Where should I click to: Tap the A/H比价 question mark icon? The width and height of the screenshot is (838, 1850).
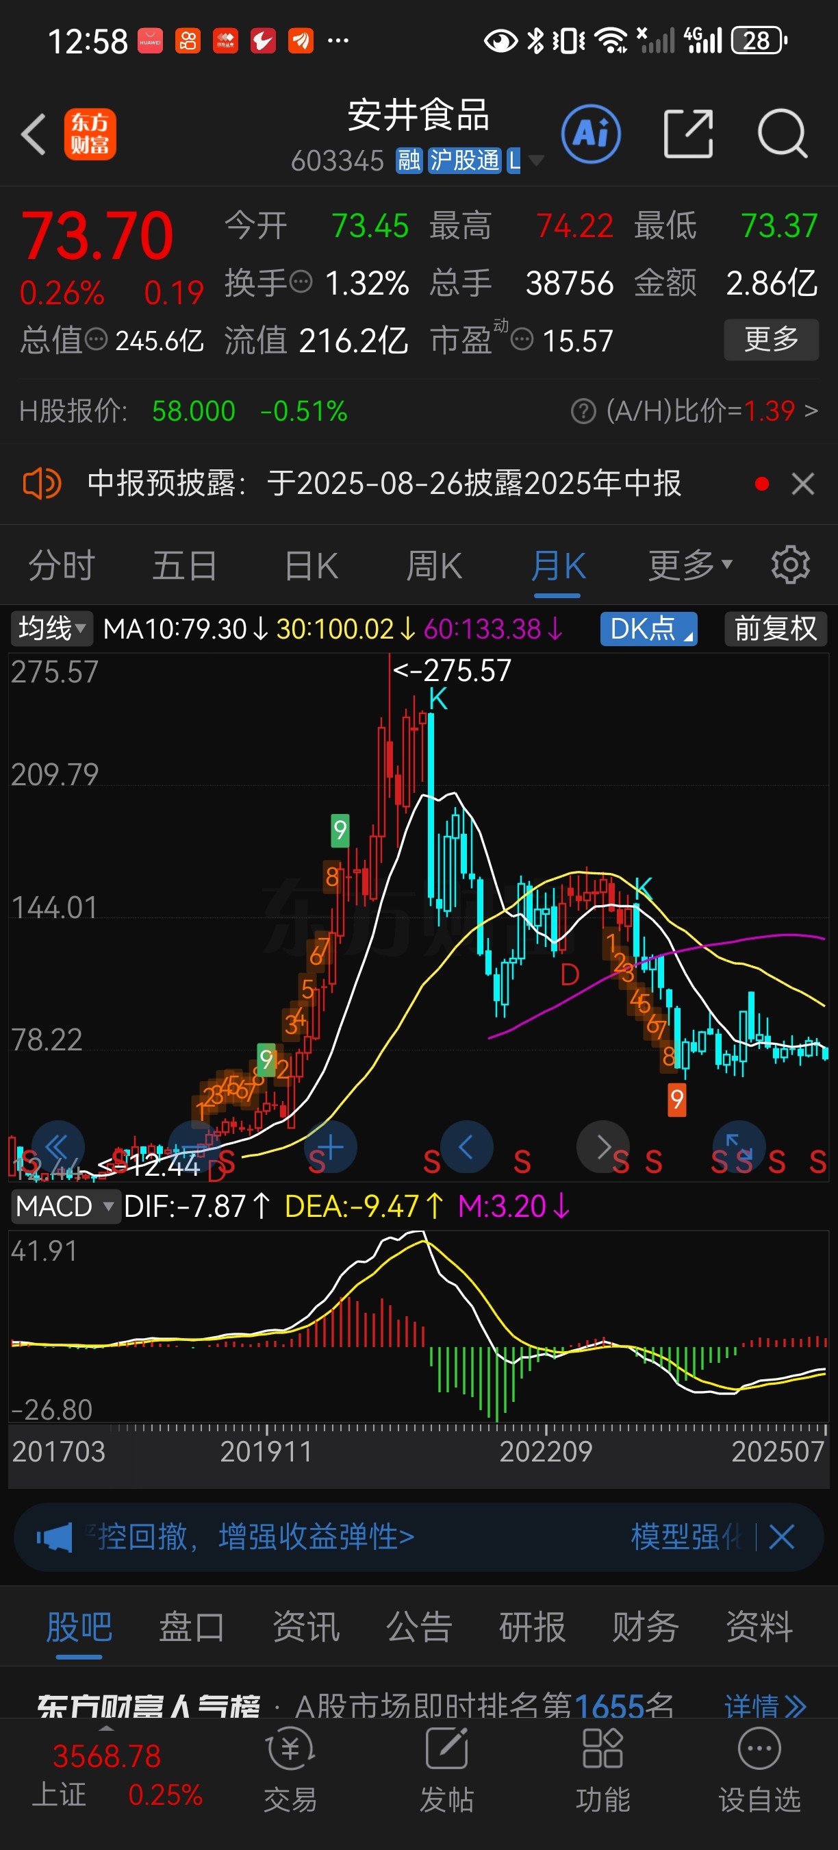click(x=583, y=412)
